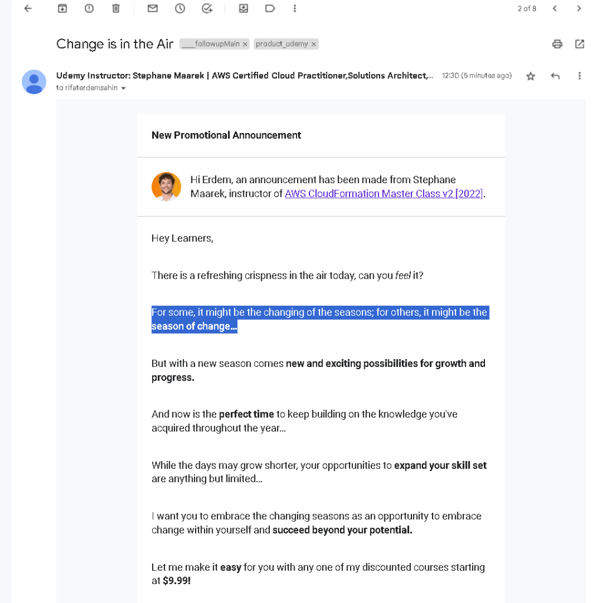Image resolution: width=597 pixels, height=603 pixels.
Task: Print all with printer icon
Action: [x=557, y=44]
